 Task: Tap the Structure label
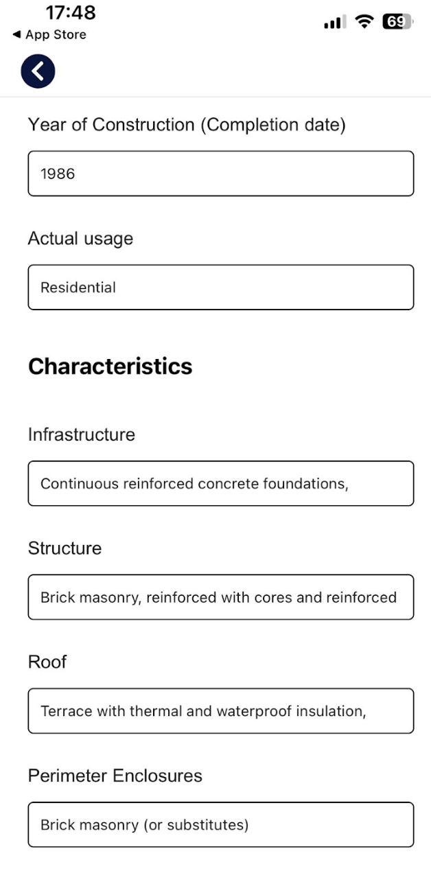65,548
